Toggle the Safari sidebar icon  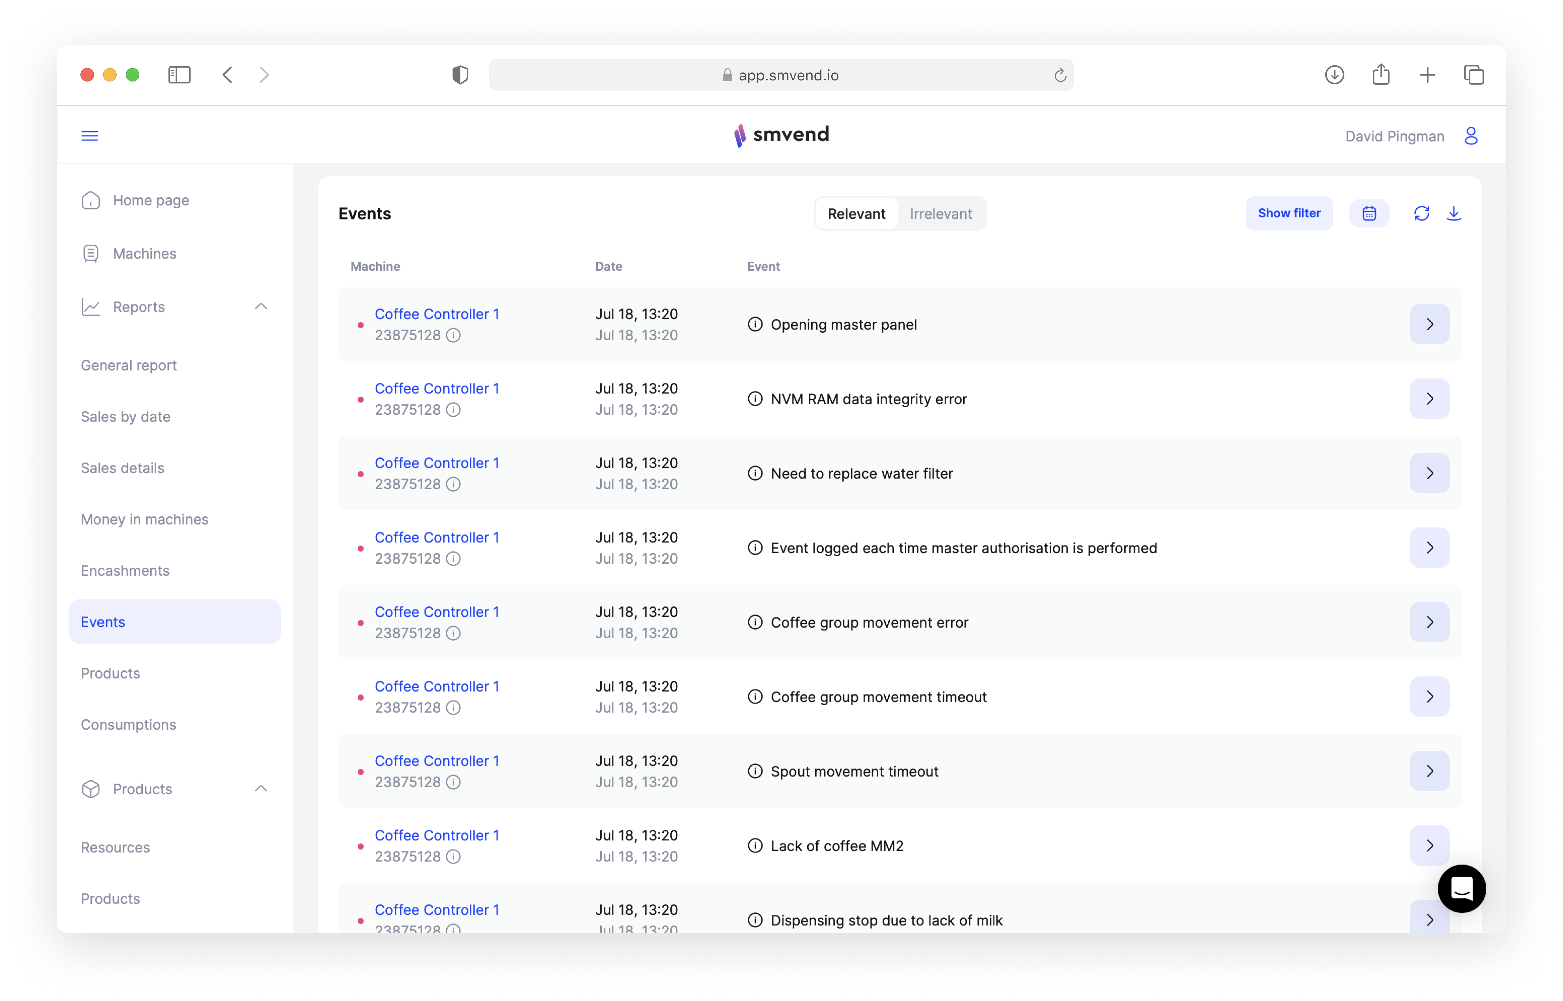point(180,75)
